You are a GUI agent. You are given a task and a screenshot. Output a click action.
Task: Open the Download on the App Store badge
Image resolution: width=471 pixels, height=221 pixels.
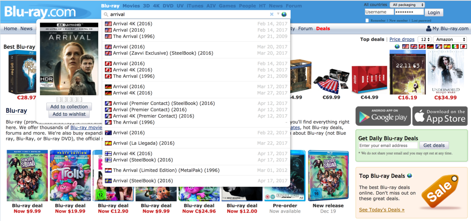[440, 116]
